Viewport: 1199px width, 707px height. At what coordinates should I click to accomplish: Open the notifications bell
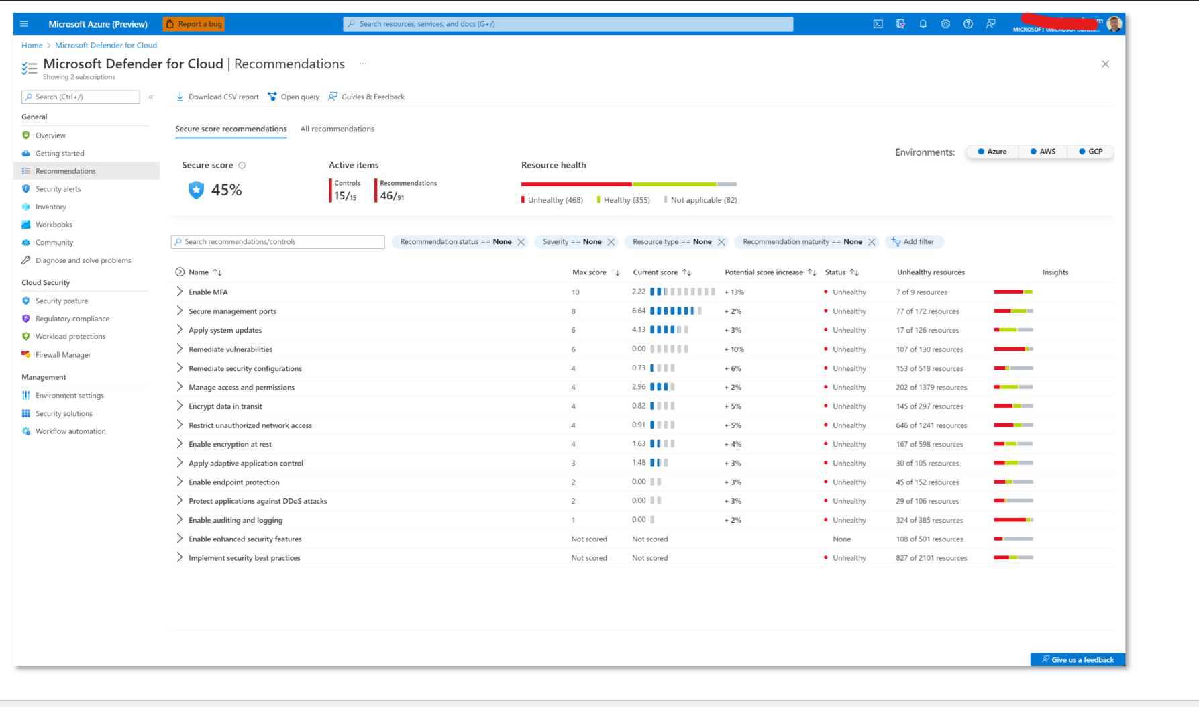pos(923,24)
